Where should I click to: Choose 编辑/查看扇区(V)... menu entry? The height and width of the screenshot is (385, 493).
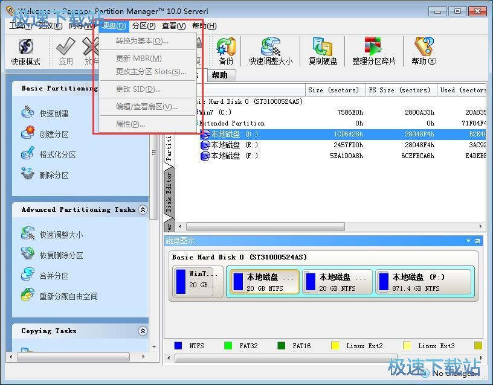pos(148,107)
